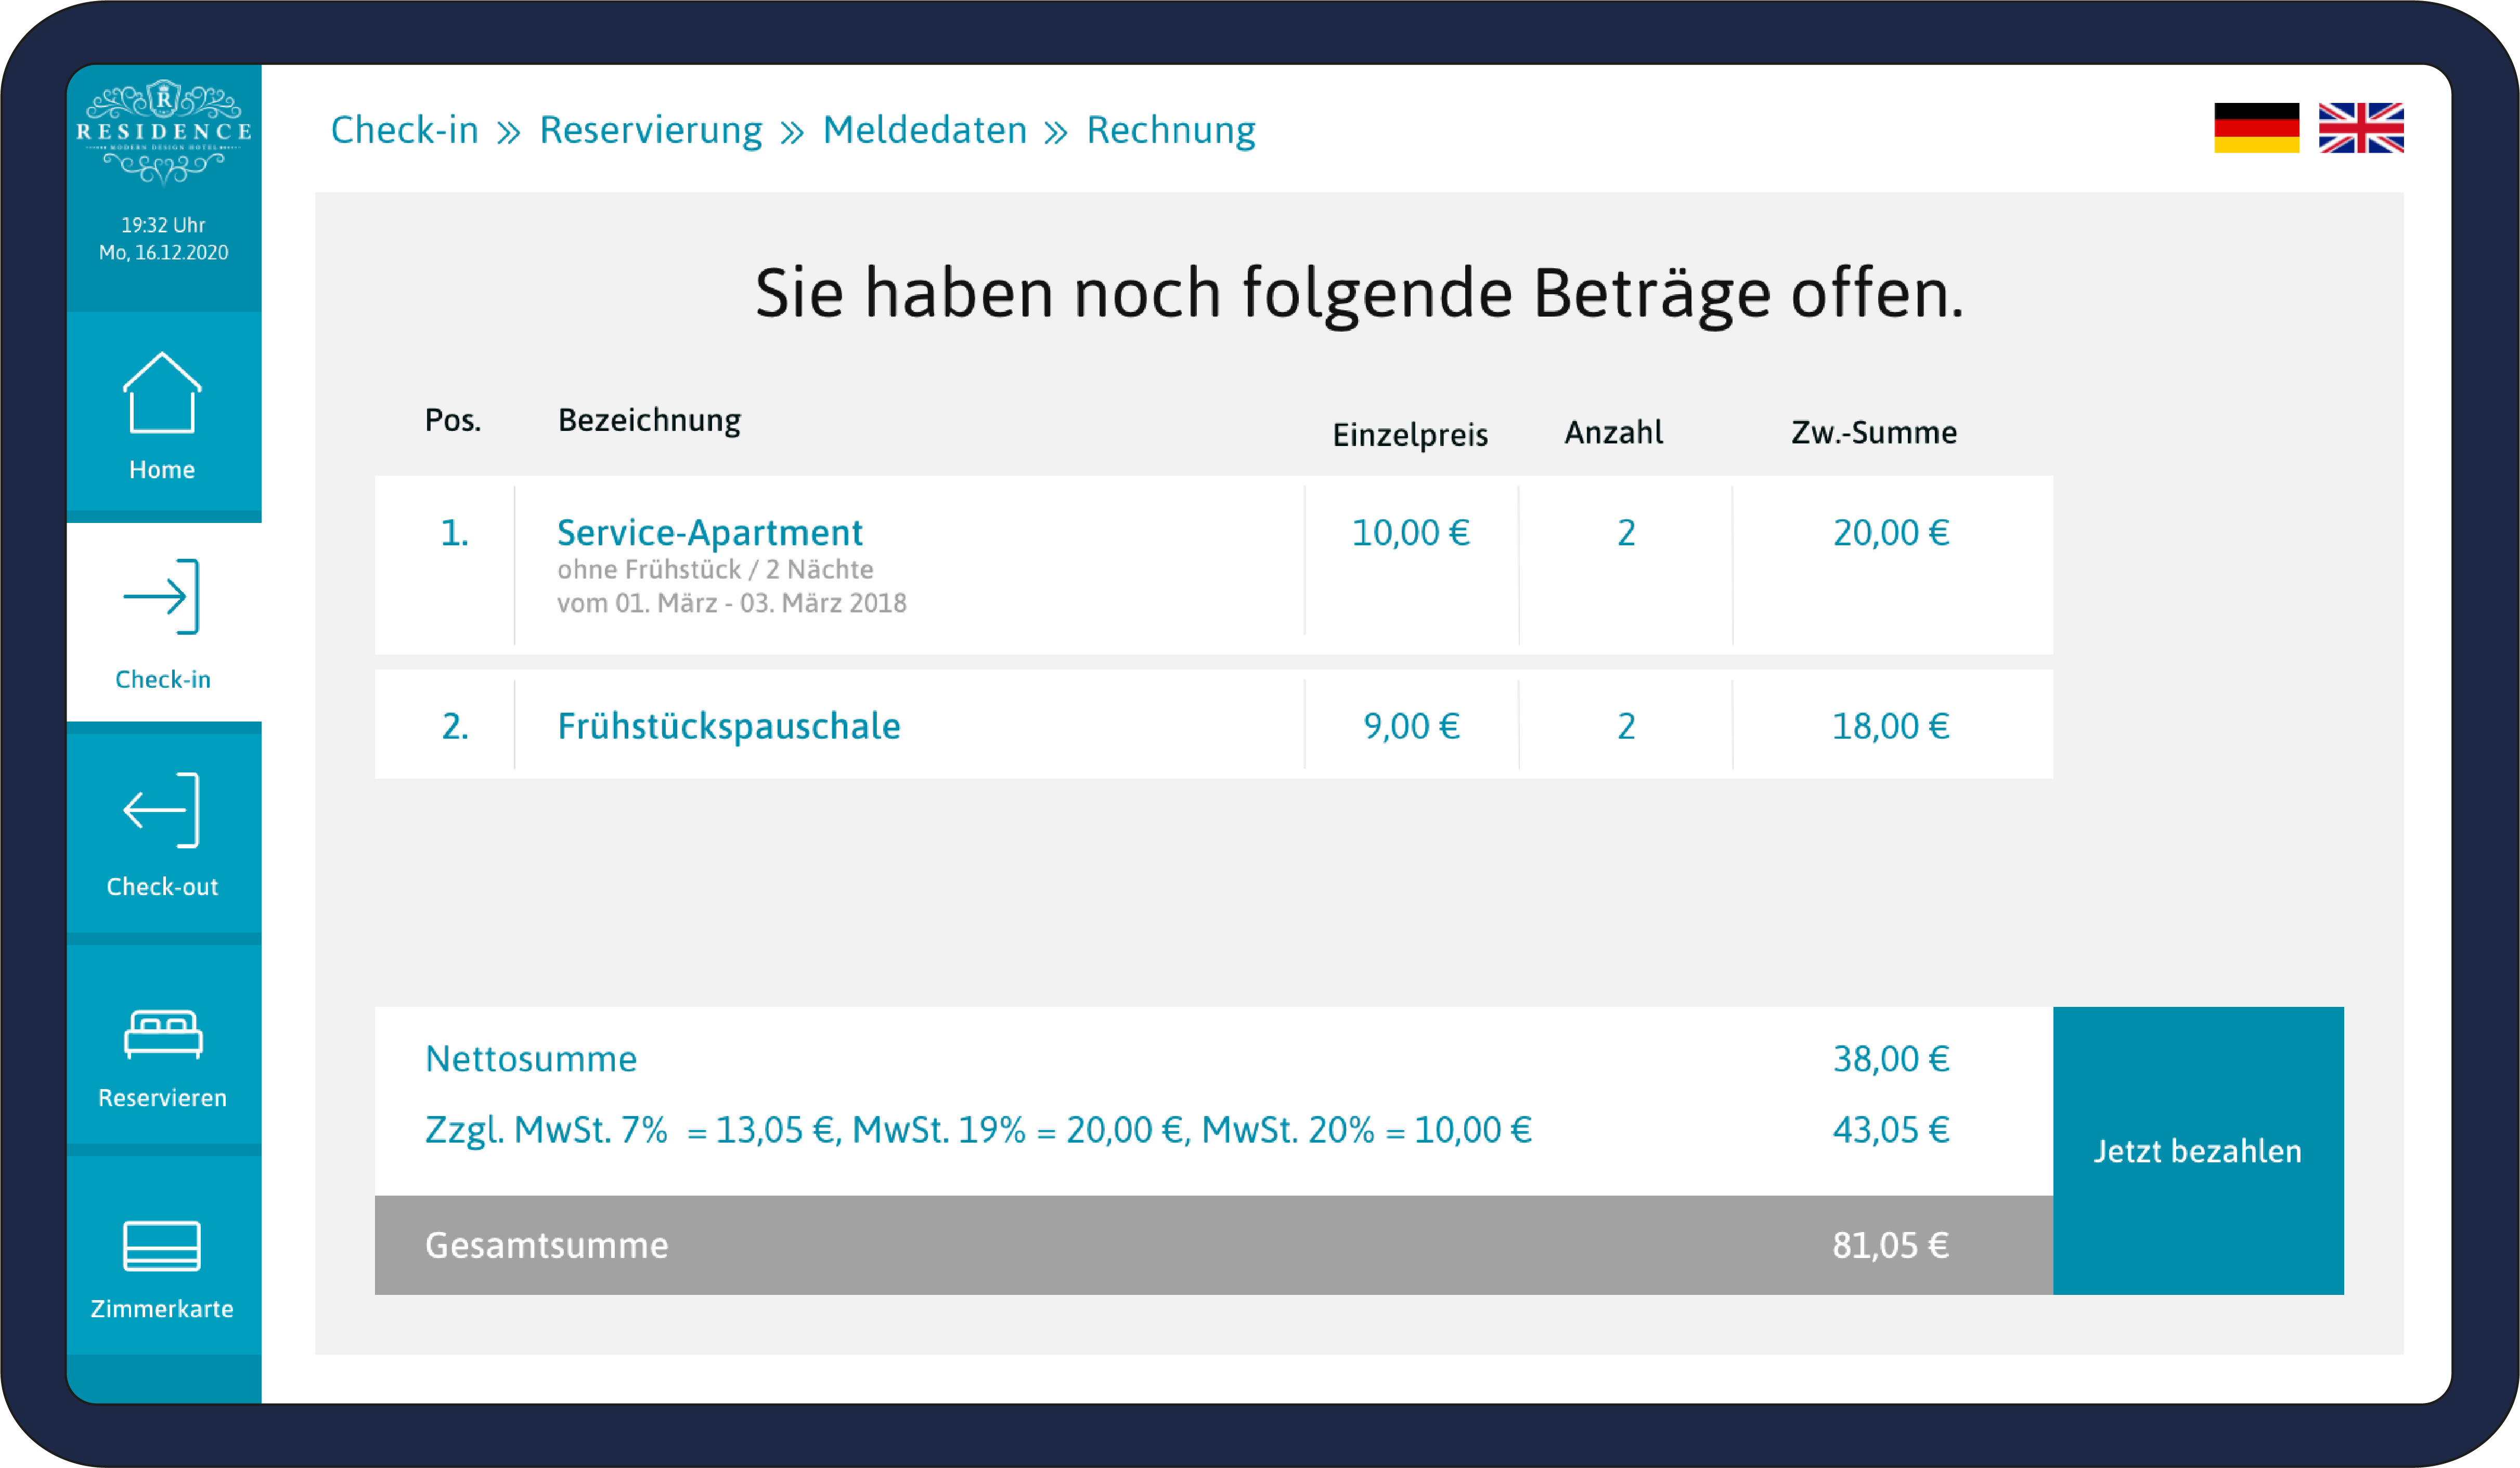Click the 38,00 € net total
Viewport: 2520px width, 1468px height.
[x=1891, y=1058]
